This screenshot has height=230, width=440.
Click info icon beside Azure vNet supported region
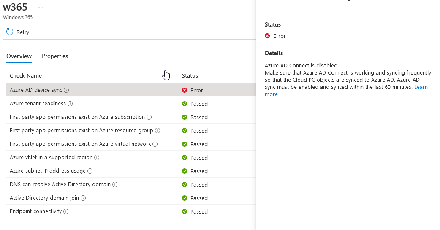point(97,158)
